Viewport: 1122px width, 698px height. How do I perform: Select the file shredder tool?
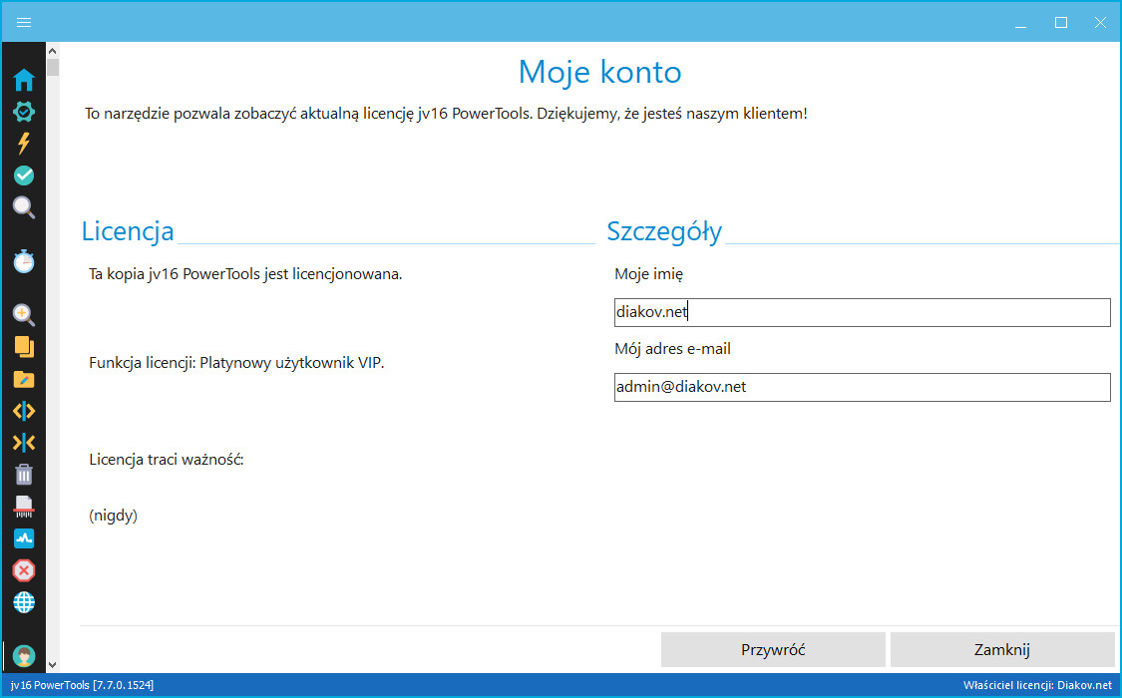(x=24, y=507)
